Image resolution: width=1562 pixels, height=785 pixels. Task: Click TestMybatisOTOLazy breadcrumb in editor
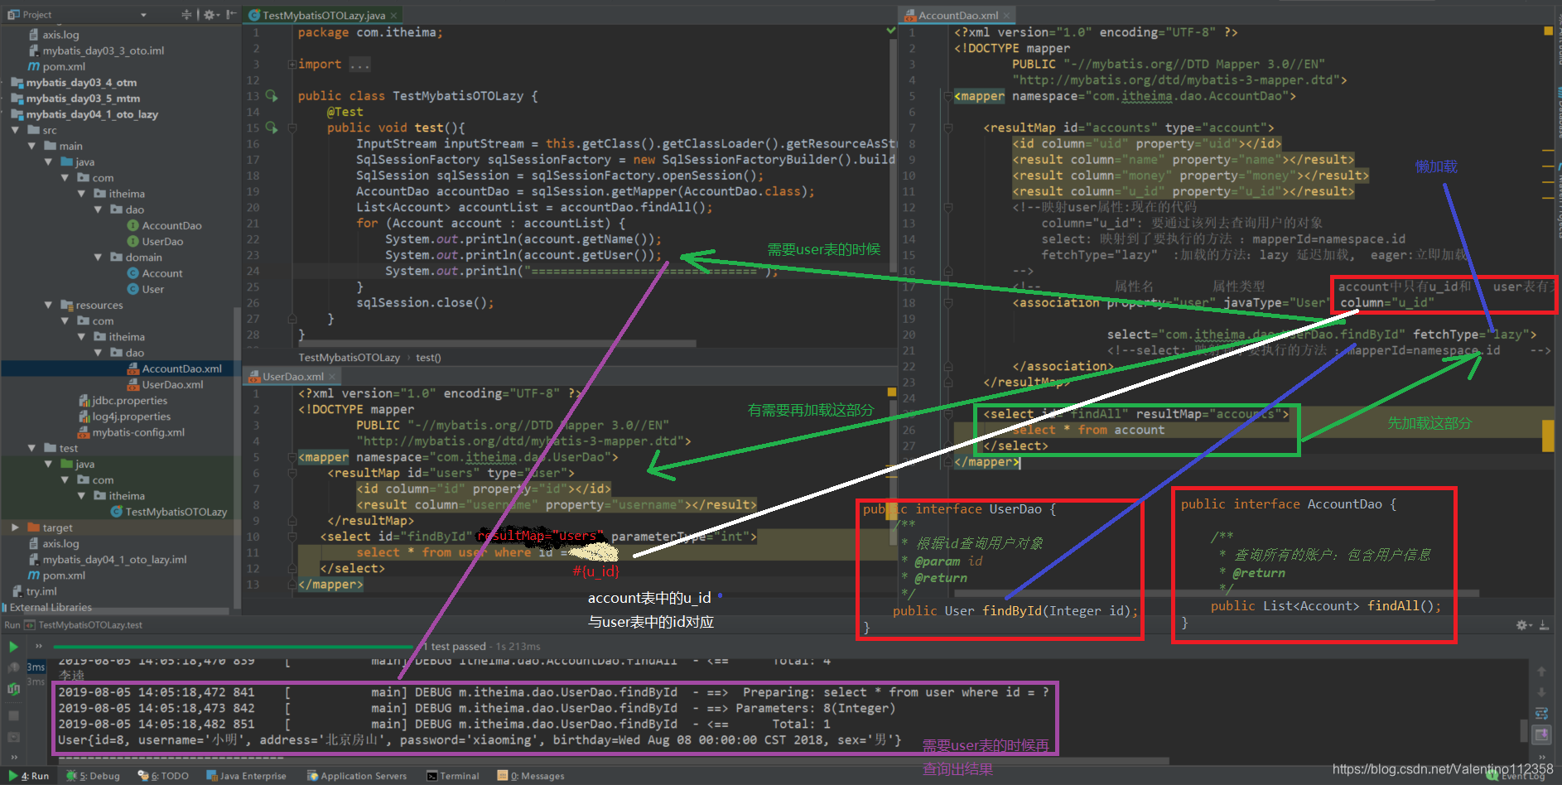(x=349, y=358)
